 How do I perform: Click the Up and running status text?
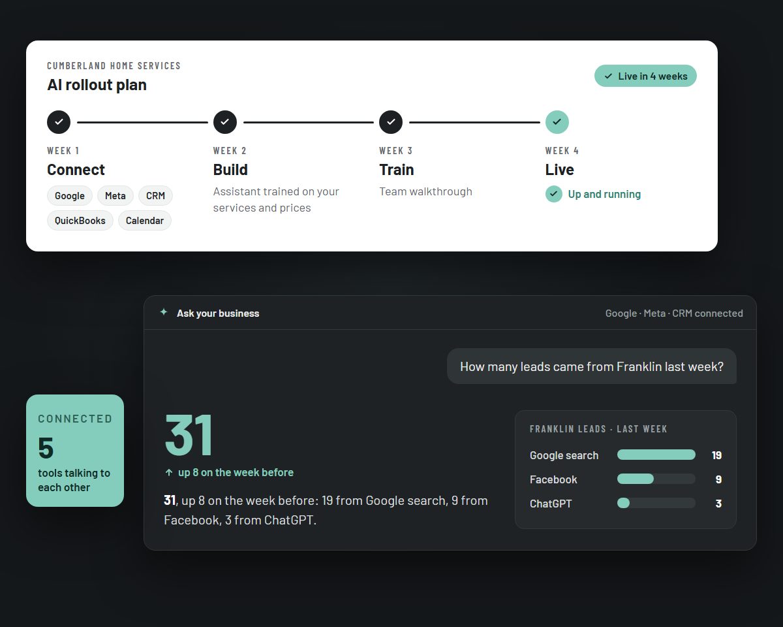tap(604, 194)
